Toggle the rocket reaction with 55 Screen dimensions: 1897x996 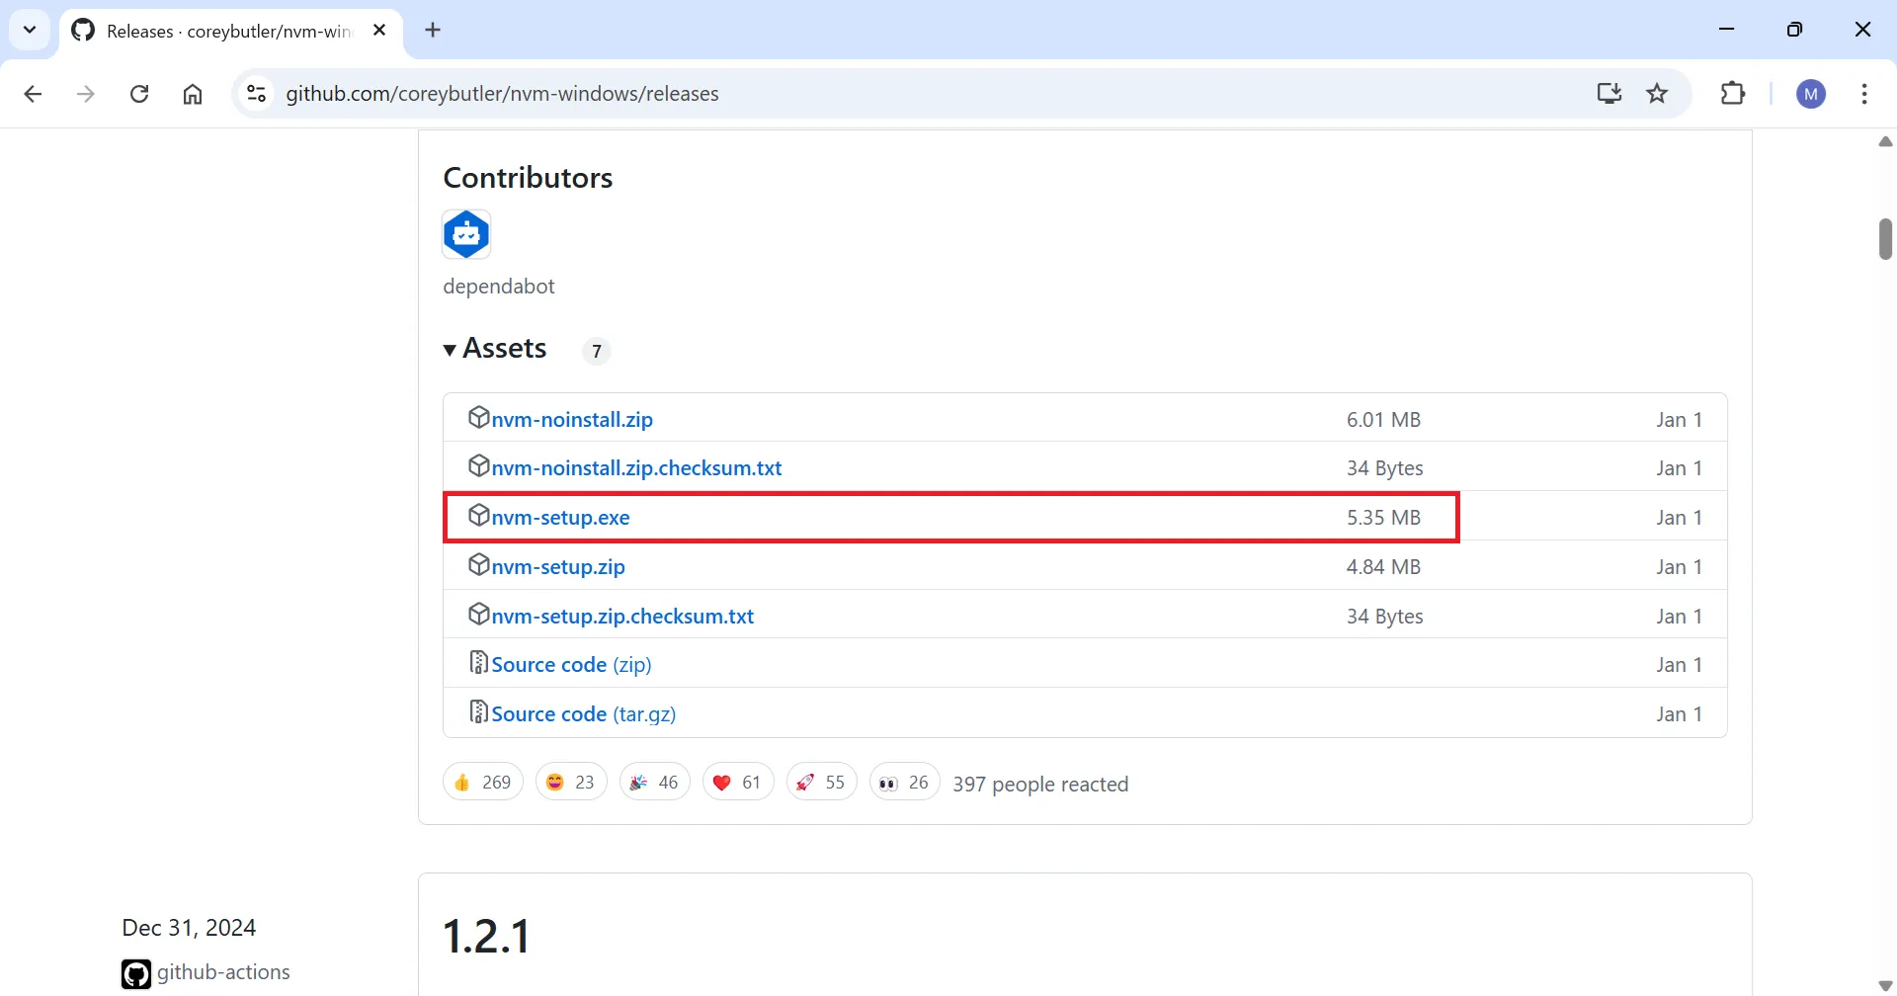(821, 783)
